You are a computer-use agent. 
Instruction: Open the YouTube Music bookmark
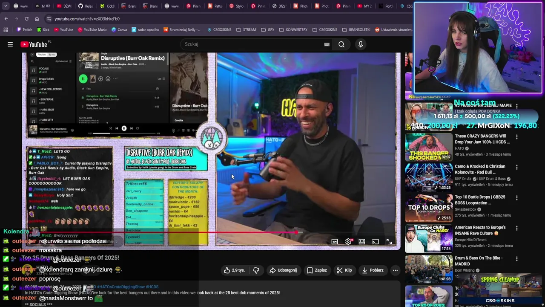click(x=92, y=30)
